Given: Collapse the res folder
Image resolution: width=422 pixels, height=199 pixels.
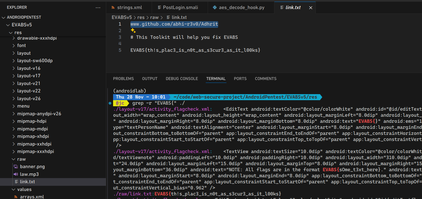Looking at the screenshot, I should click(11, 32).
